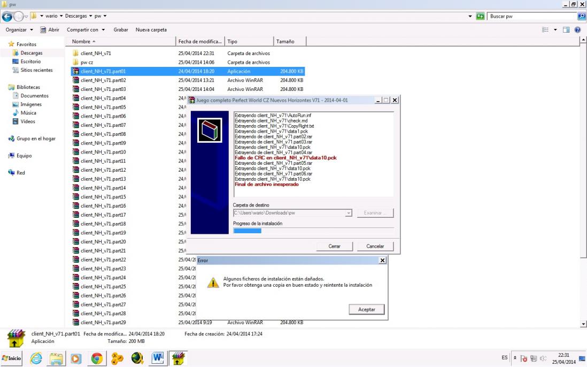Expand the wario breadcrumb dropdown
This screenshot has width=587, height=367.
(61, 16)
